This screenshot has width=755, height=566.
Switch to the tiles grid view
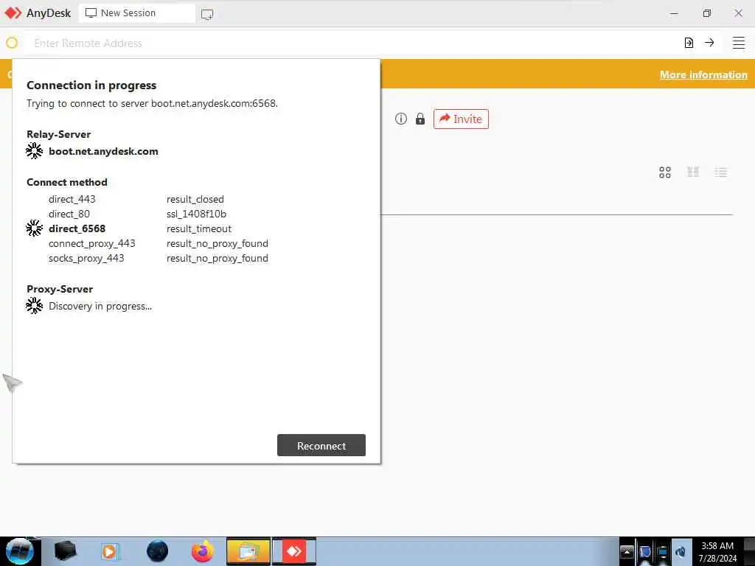(x=665, y=172)
